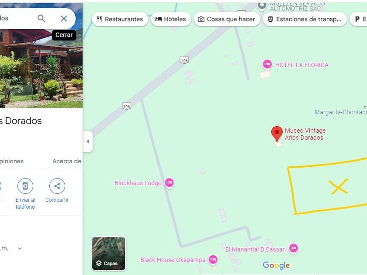Expand the opening hours chevron
Screen dimensions: 367x275
pyautogui.click(x=20, y=248)
